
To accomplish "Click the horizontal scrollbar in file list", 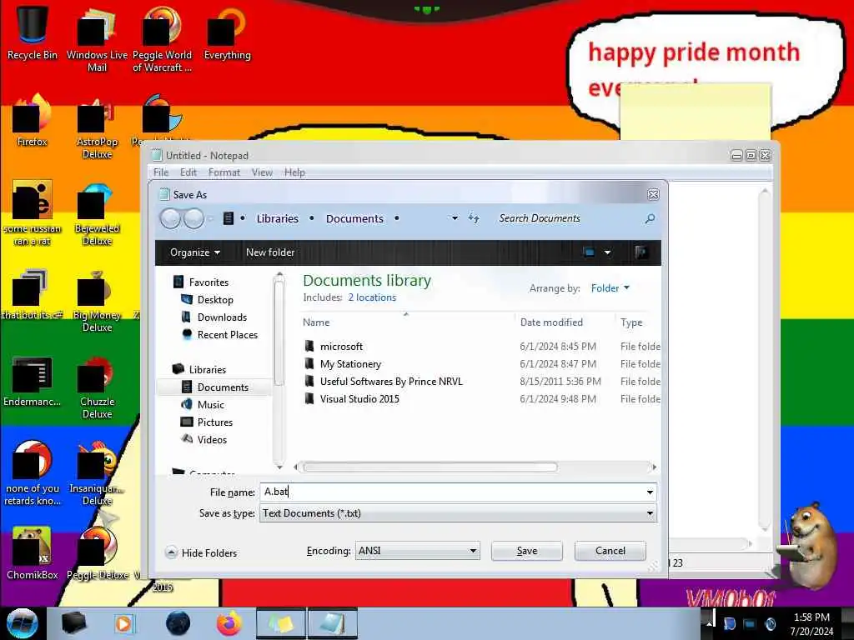I will (430, 467).
